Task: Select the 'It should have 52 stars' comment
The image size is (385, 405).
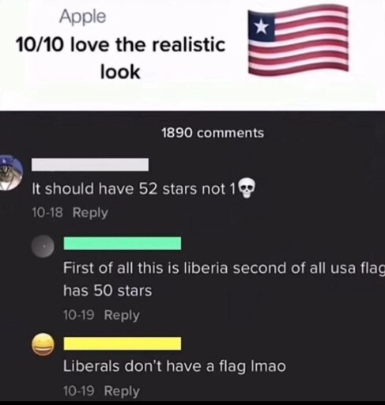Action: coord(144,189)
